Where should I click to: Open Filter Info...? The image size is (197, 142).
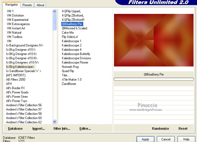point(62,129)
